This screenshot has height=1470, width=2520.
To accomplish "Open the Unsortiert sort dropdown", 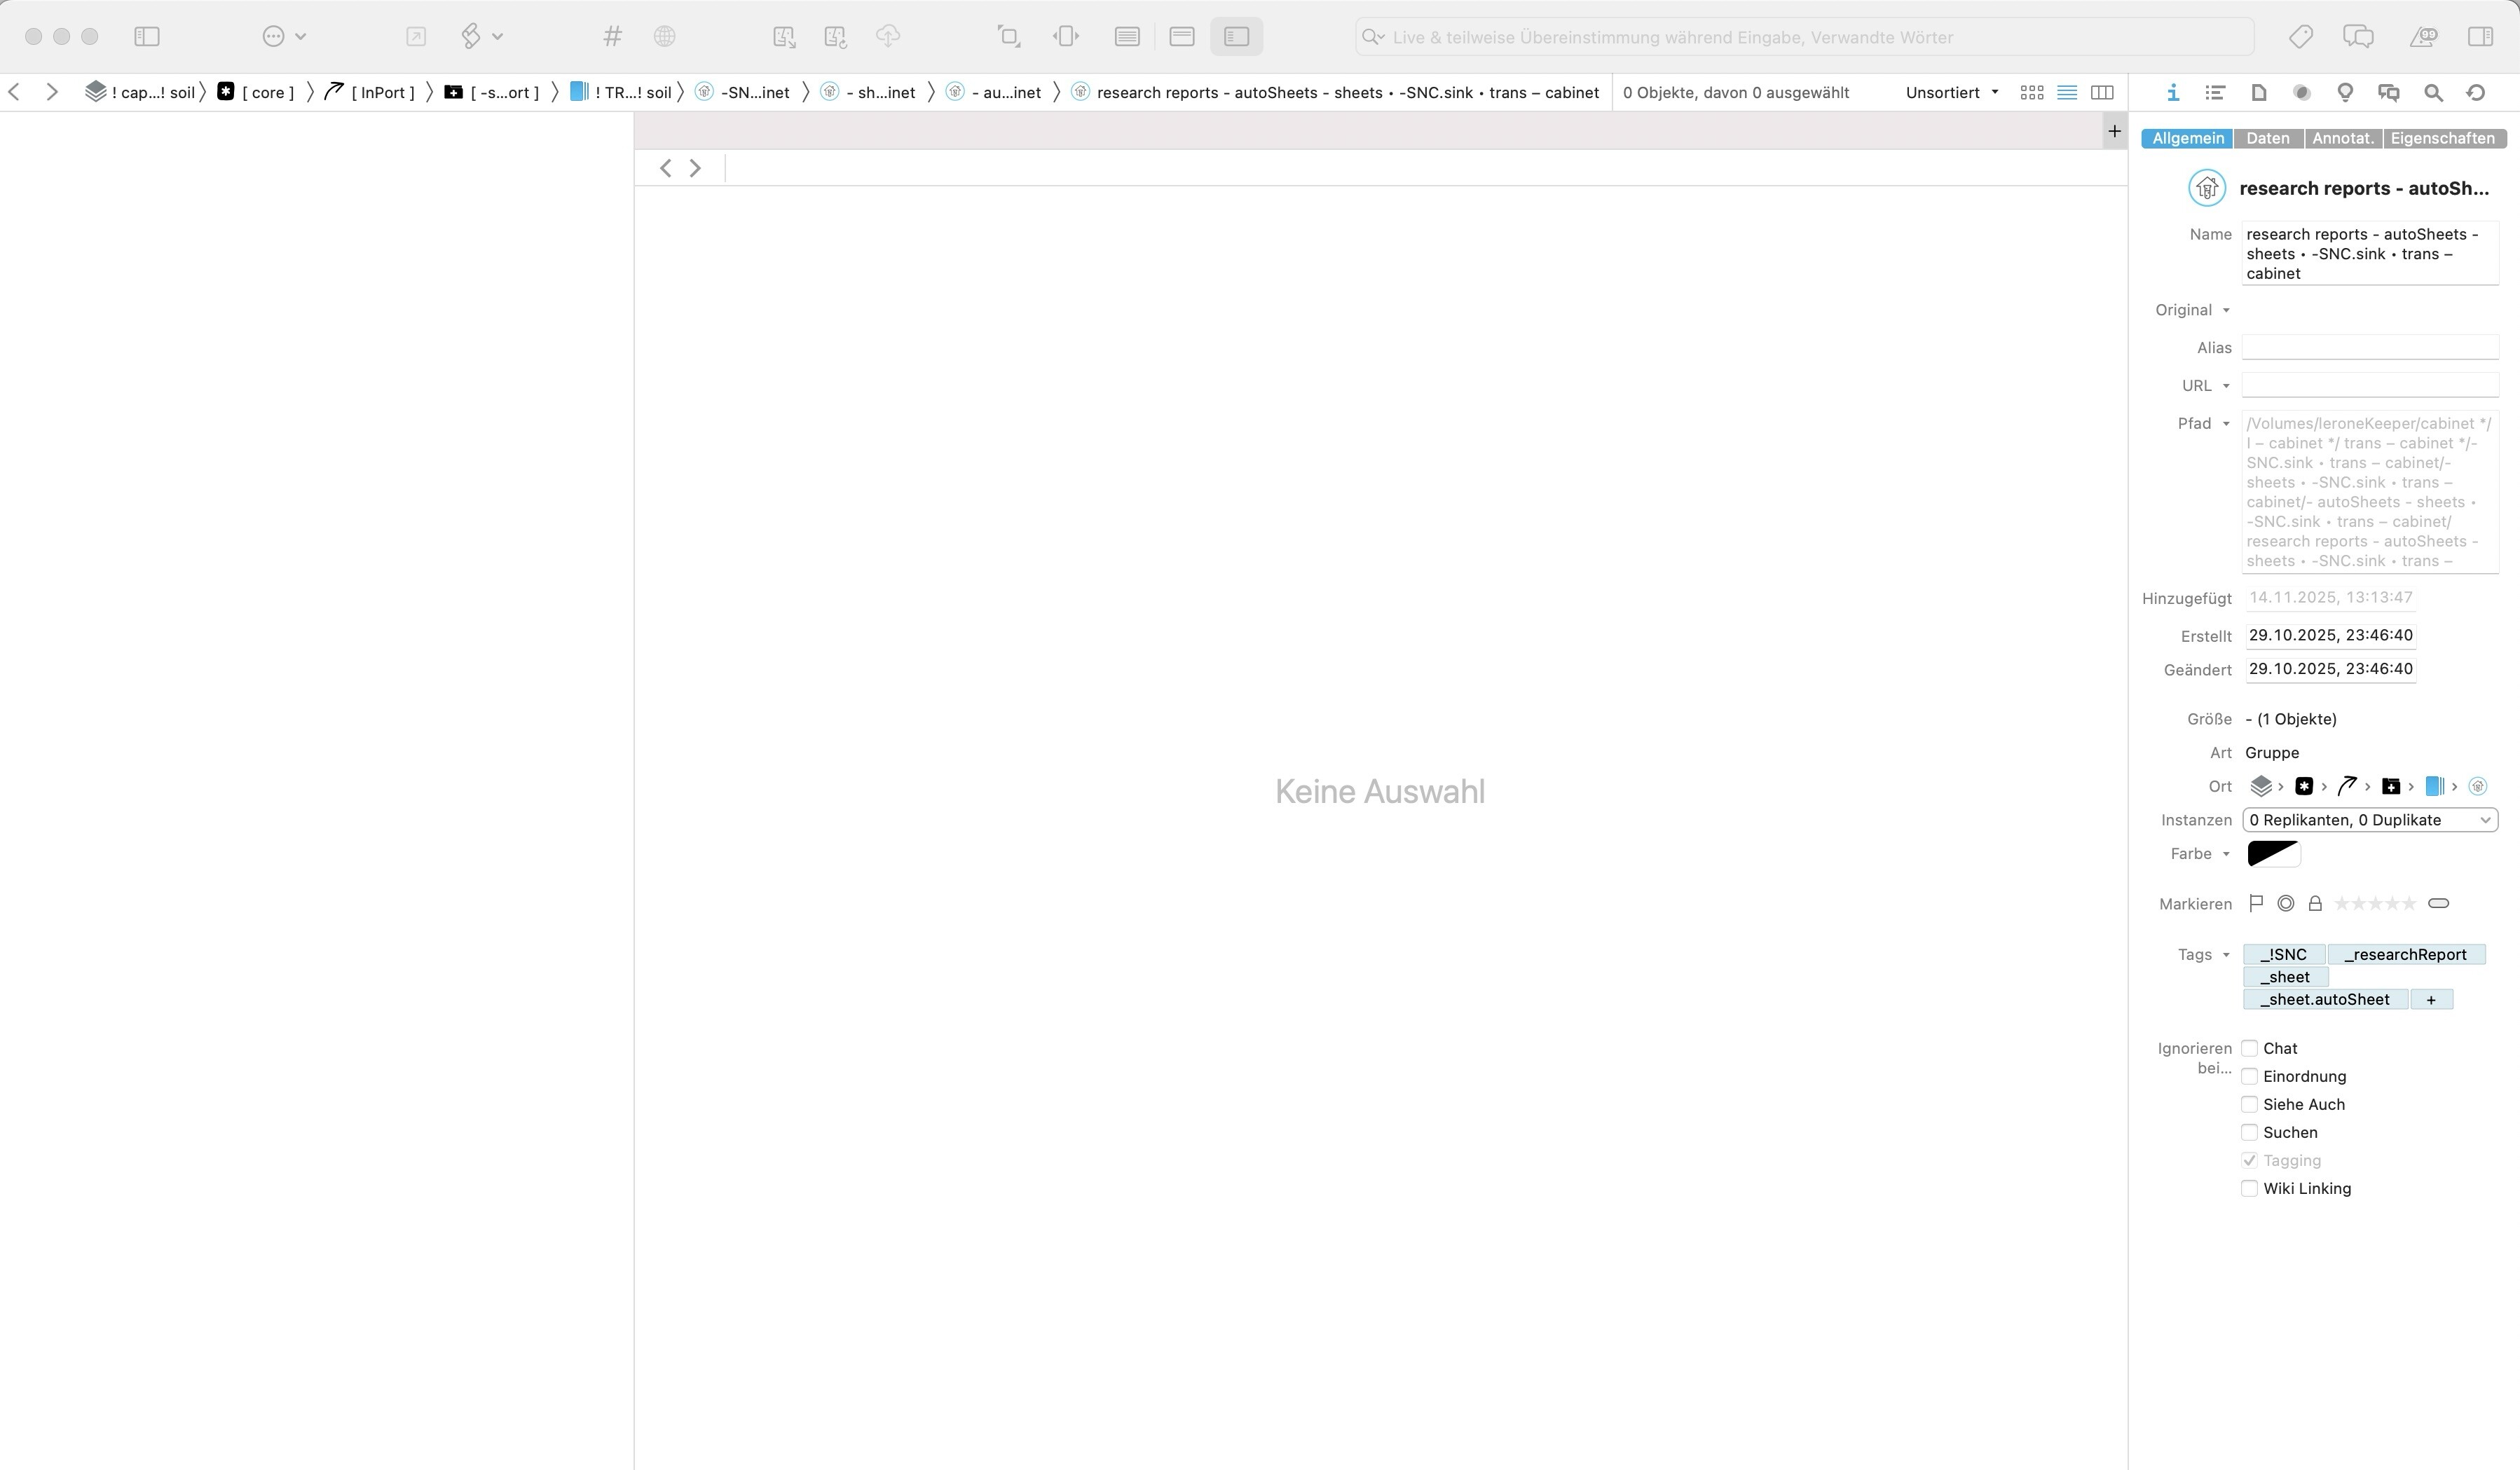I will (x=1951, y=92).
